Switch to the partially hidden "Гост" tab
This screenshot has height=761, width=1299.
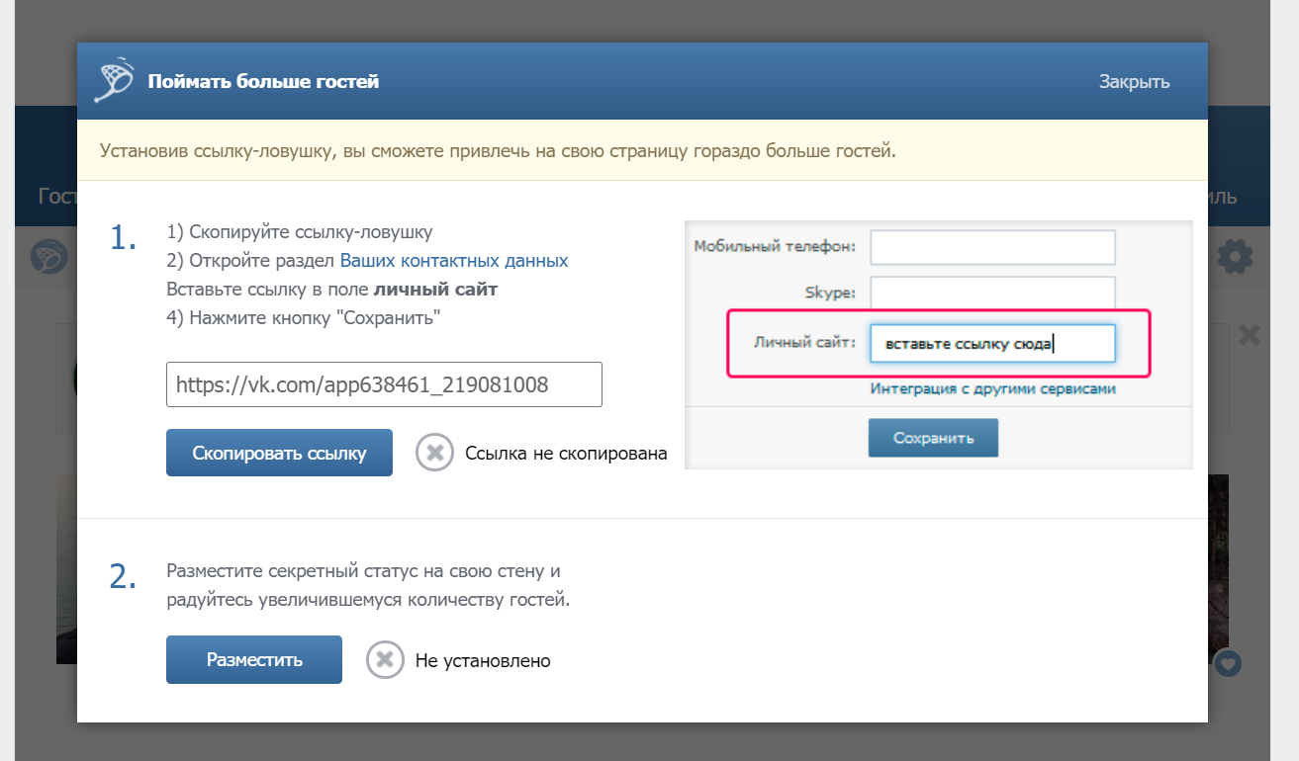click(x=55, y=196)
